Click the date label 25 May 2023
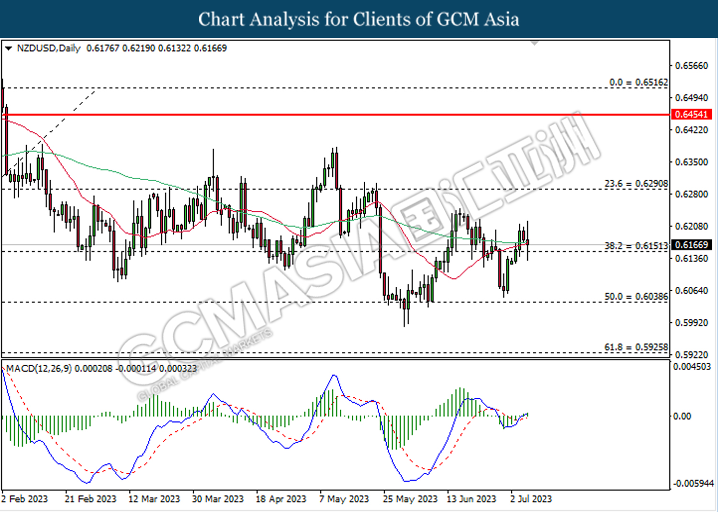This screenshot has height=512, width=718. coord(410,499)
